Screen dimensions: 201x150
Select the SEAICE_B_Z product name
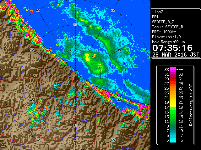click(x=163, y=22)
